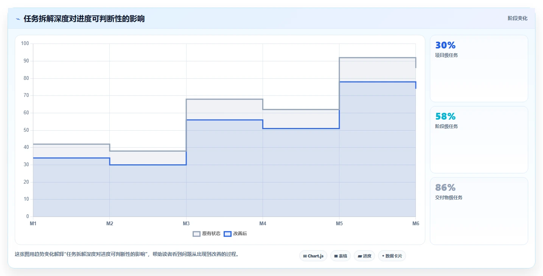The image size is (543, 276).
Task: Click the M2 x-axis label
Action: [x=110, y=223]
